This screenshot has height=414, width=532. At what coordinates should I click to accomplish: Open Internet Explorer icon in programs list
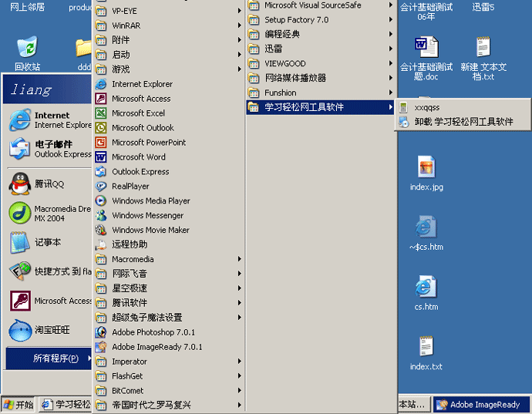(x=101, y=84)
